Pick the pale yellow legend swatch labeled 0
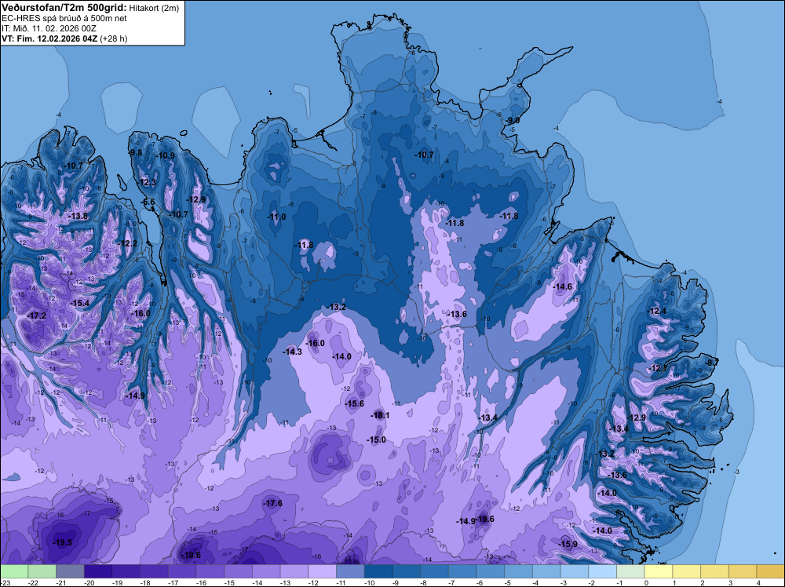The height and width of the screenshot is (587, 785). click(659, 571)
